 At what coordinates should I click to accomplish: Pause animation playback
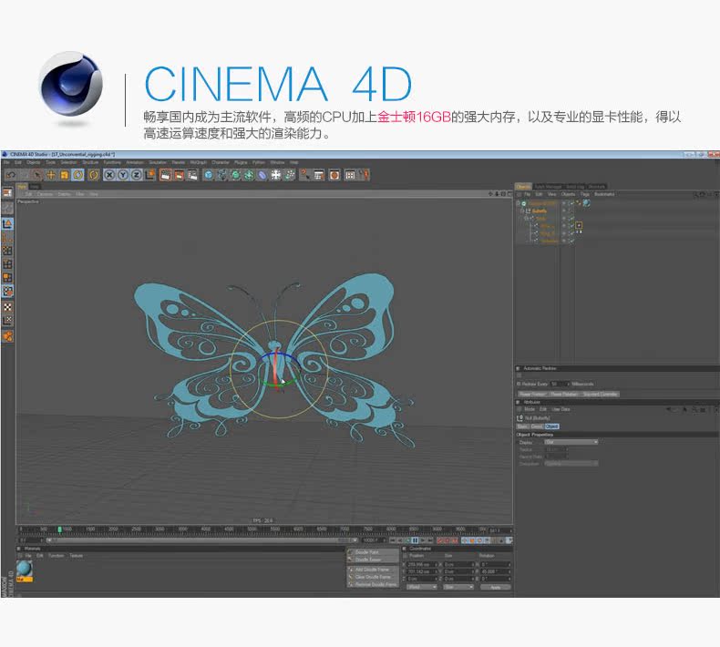[x=414, y=540]
